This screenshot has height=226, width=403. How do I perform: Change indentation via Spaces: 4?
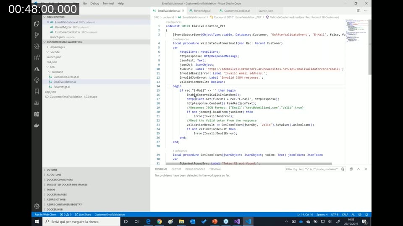point(322,214)
